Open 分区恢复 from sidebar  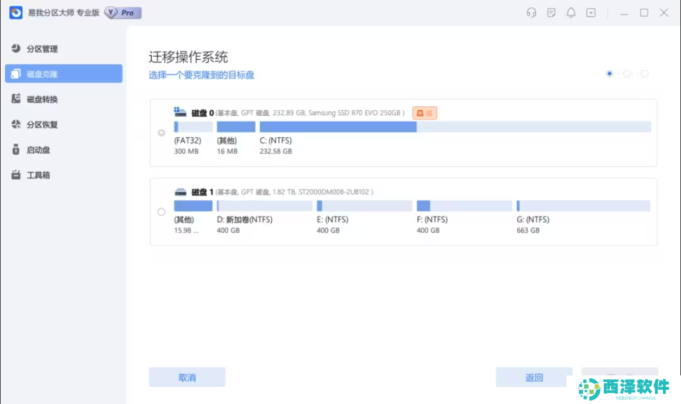(64, 125)
